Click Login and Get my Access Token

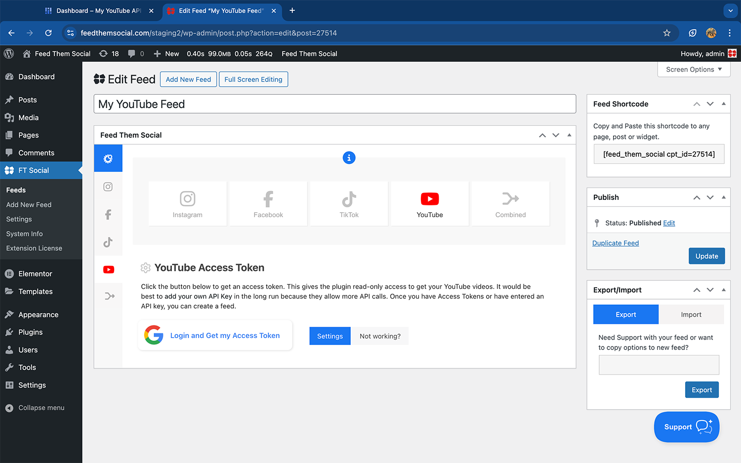pyautogui.click(x=215, y=335)
